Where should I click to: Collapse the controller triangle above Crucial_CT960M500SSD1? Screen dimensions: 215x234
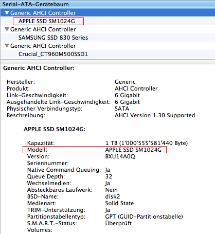pyautogui.click(x=7, y=46)
